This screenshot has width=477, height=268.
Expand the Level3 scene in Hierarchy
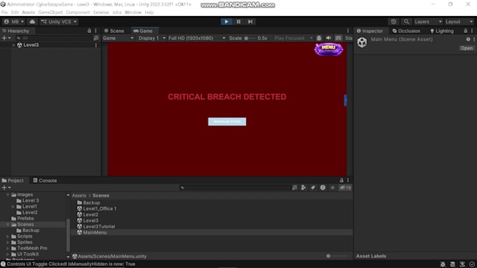tap(13, 45)
